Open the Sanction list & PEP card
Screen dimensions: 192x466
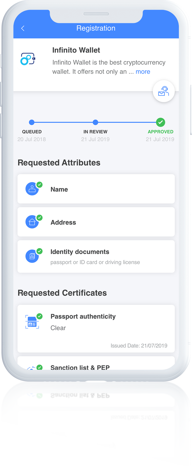[x=96, y=363]
